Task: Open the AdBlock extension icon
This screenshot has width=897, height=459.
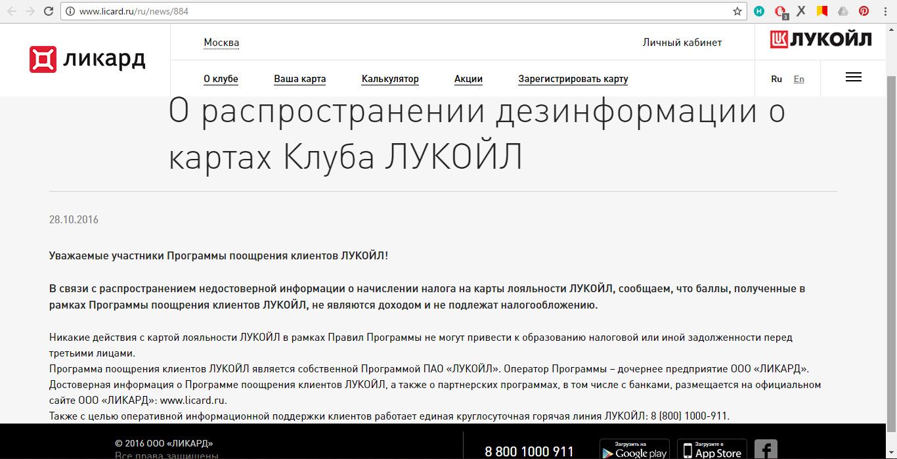Action: (x=780, y=11)
